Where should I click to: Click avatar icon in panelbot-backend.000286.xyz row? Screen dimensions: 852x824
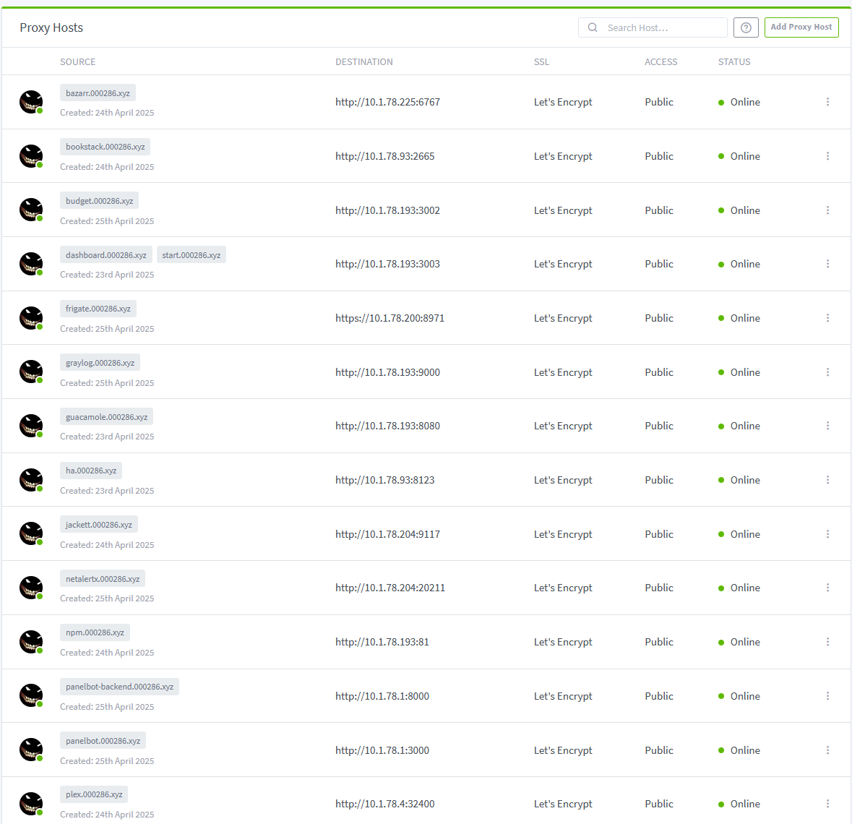pyautogui.click(x=31, y=696)
